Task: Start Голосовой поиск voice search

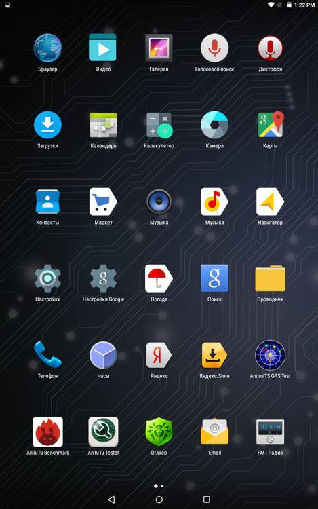Action: point(214,48)
